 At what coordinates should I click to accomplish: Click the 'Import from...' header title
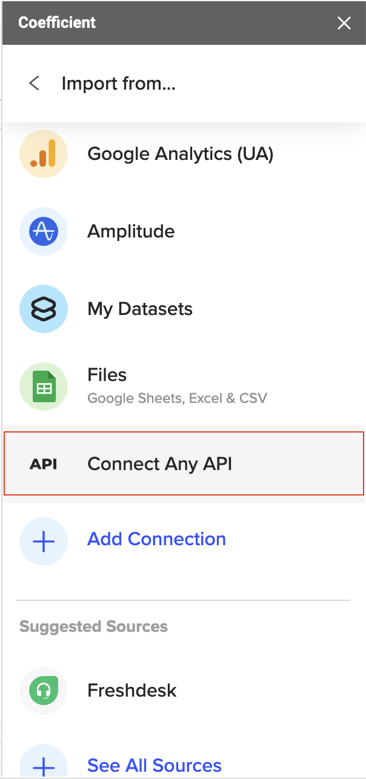(119, 83)
